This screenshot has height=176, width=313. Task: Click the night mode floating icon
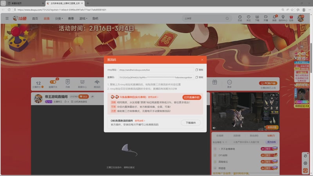(x=306, y=156)
